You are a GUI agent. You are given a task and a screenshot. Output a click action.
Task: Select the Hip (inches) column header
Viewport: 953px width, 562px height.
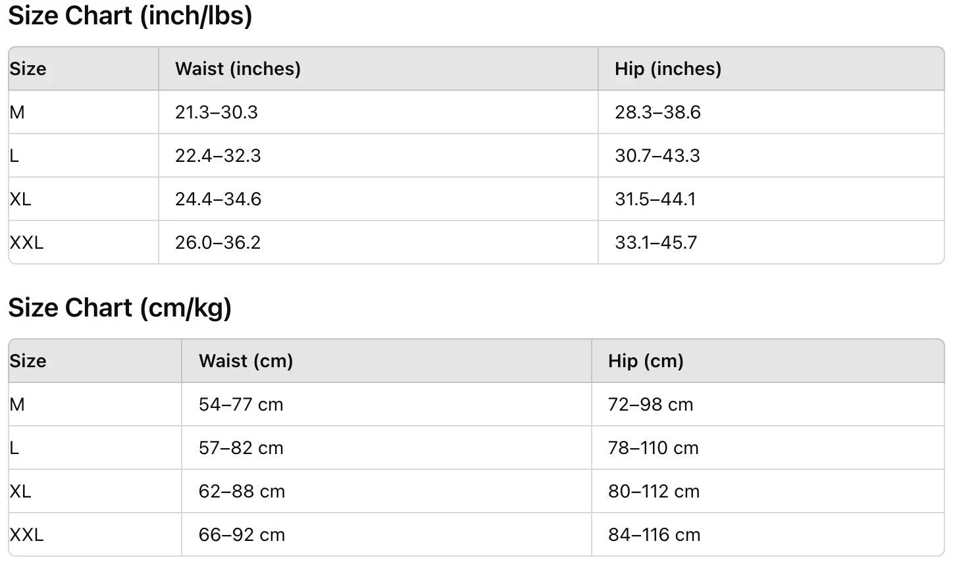[668, 68]
